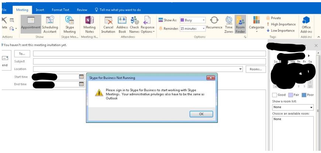Viewport: 321px width, 153px height.
Task: Open the Start time calendar picker
Action: [81, 77]
